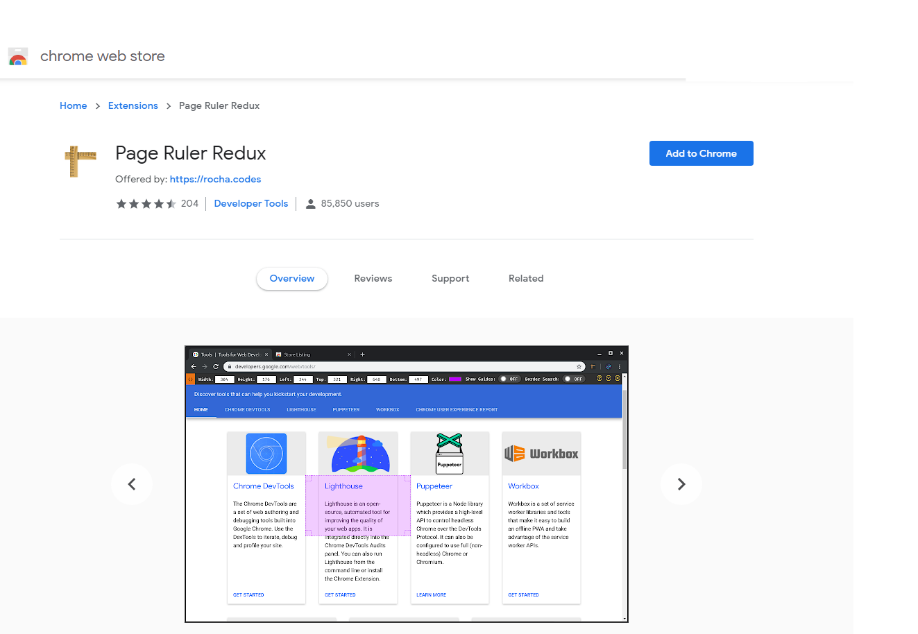This screenshot has height=634, width=918.
Task: Click the star rating icons
Action: point(146,204)
